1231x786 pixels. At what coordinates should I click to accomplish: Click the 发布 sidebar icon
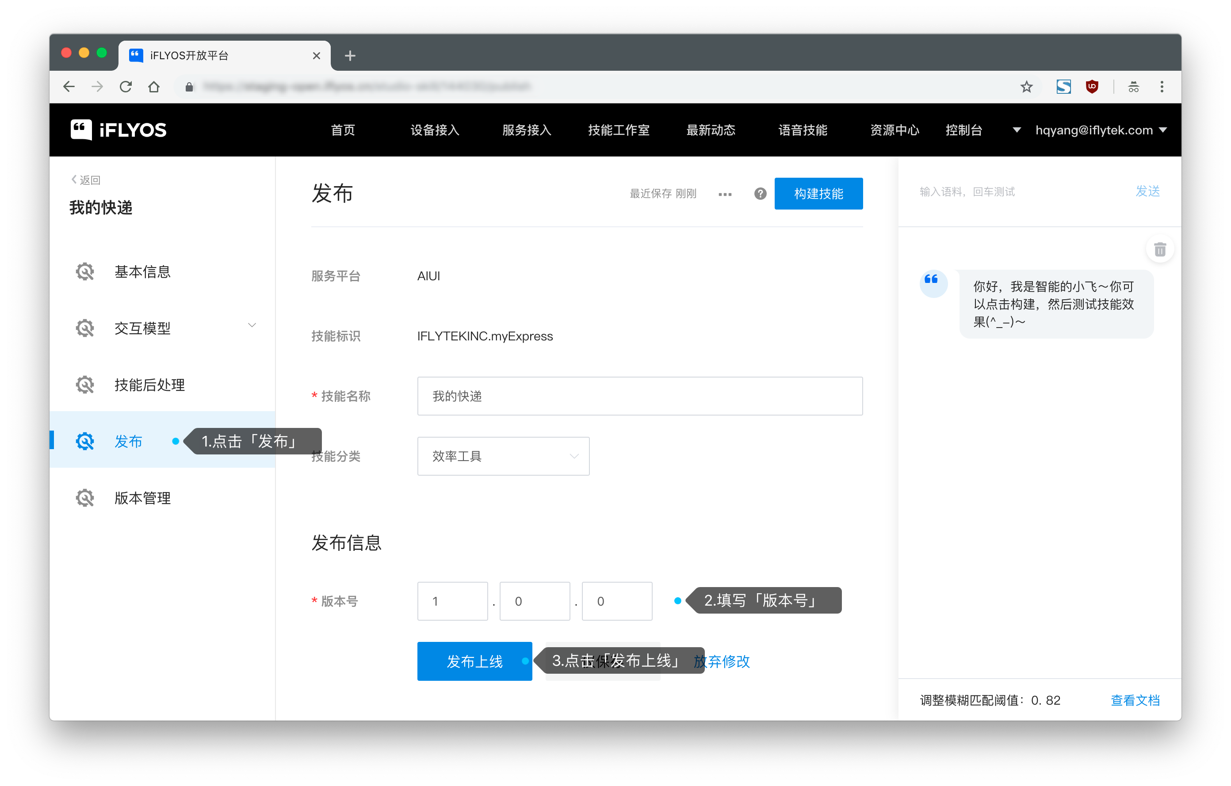tap(85, 441)
